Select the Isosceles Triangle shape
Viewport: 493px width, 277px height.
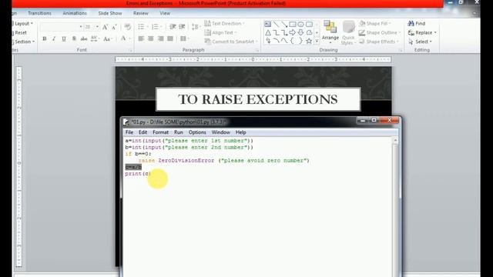click(268, 32)
